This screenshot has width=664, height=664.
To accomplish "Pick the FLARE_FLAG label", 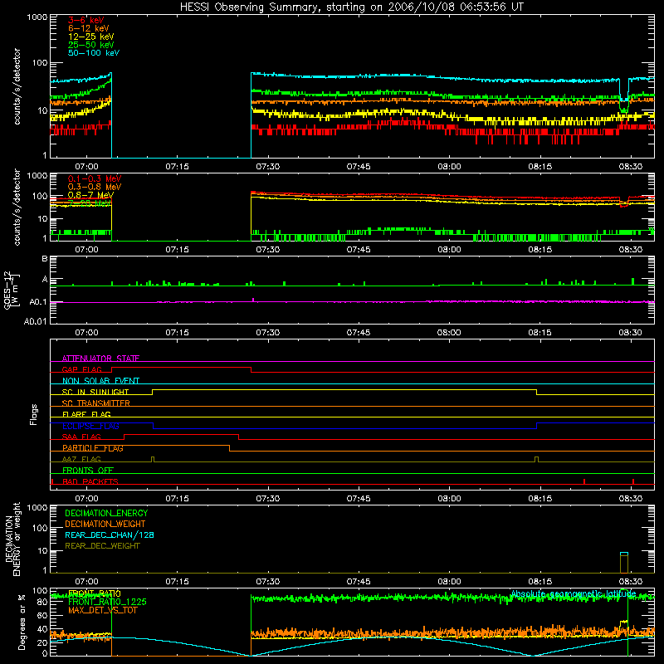I will (x=86, y=414).
